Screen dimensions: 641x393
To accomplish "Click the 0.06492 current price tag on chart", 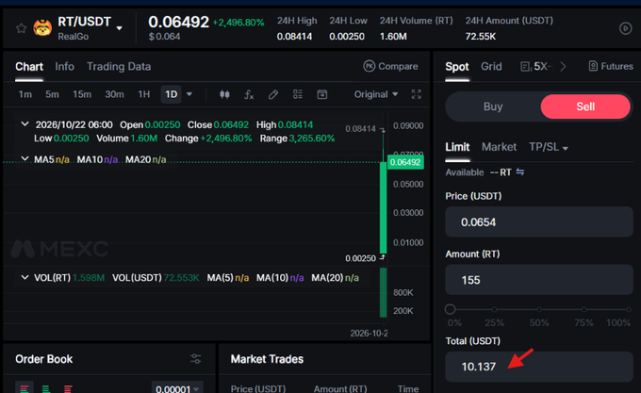I will [405, 162].
